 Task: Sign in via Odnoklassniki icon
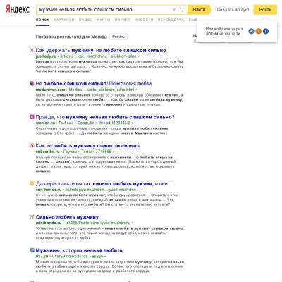tap(258, 31)
